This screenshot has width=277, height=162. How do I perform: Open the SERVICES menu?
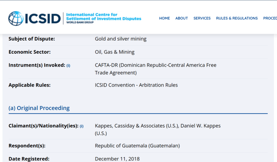[202, 18]
